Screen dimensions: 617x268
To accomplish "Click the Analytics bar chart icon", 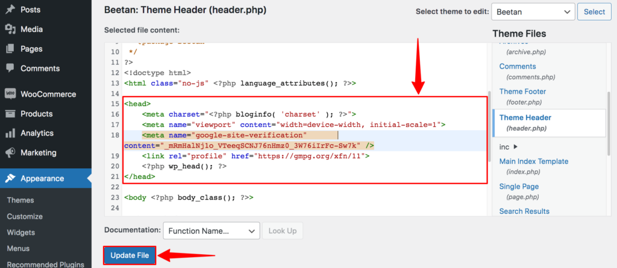I will click(x=10, y=133).
